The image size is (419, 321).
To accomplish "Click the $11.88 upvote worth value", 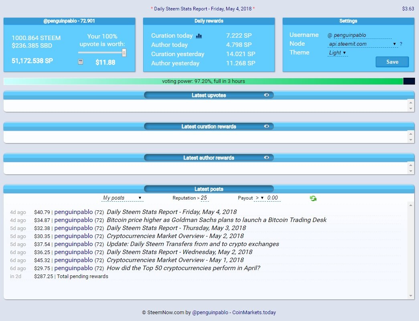I will point(105,63).
